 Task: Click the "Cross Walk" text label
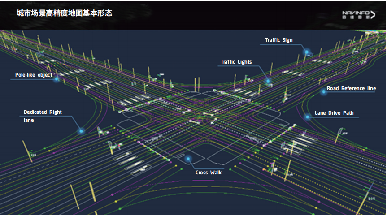pyautogui.click(x=208, y=173)
